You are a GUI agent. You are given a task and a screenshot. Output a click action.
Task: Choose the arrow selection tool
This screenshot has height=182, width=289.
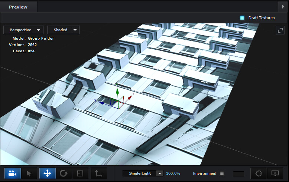click(x=29, y=173)
